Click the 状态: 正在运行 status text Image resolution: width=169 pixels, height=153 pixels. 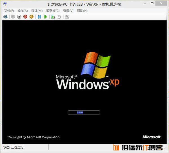(14, 147)
